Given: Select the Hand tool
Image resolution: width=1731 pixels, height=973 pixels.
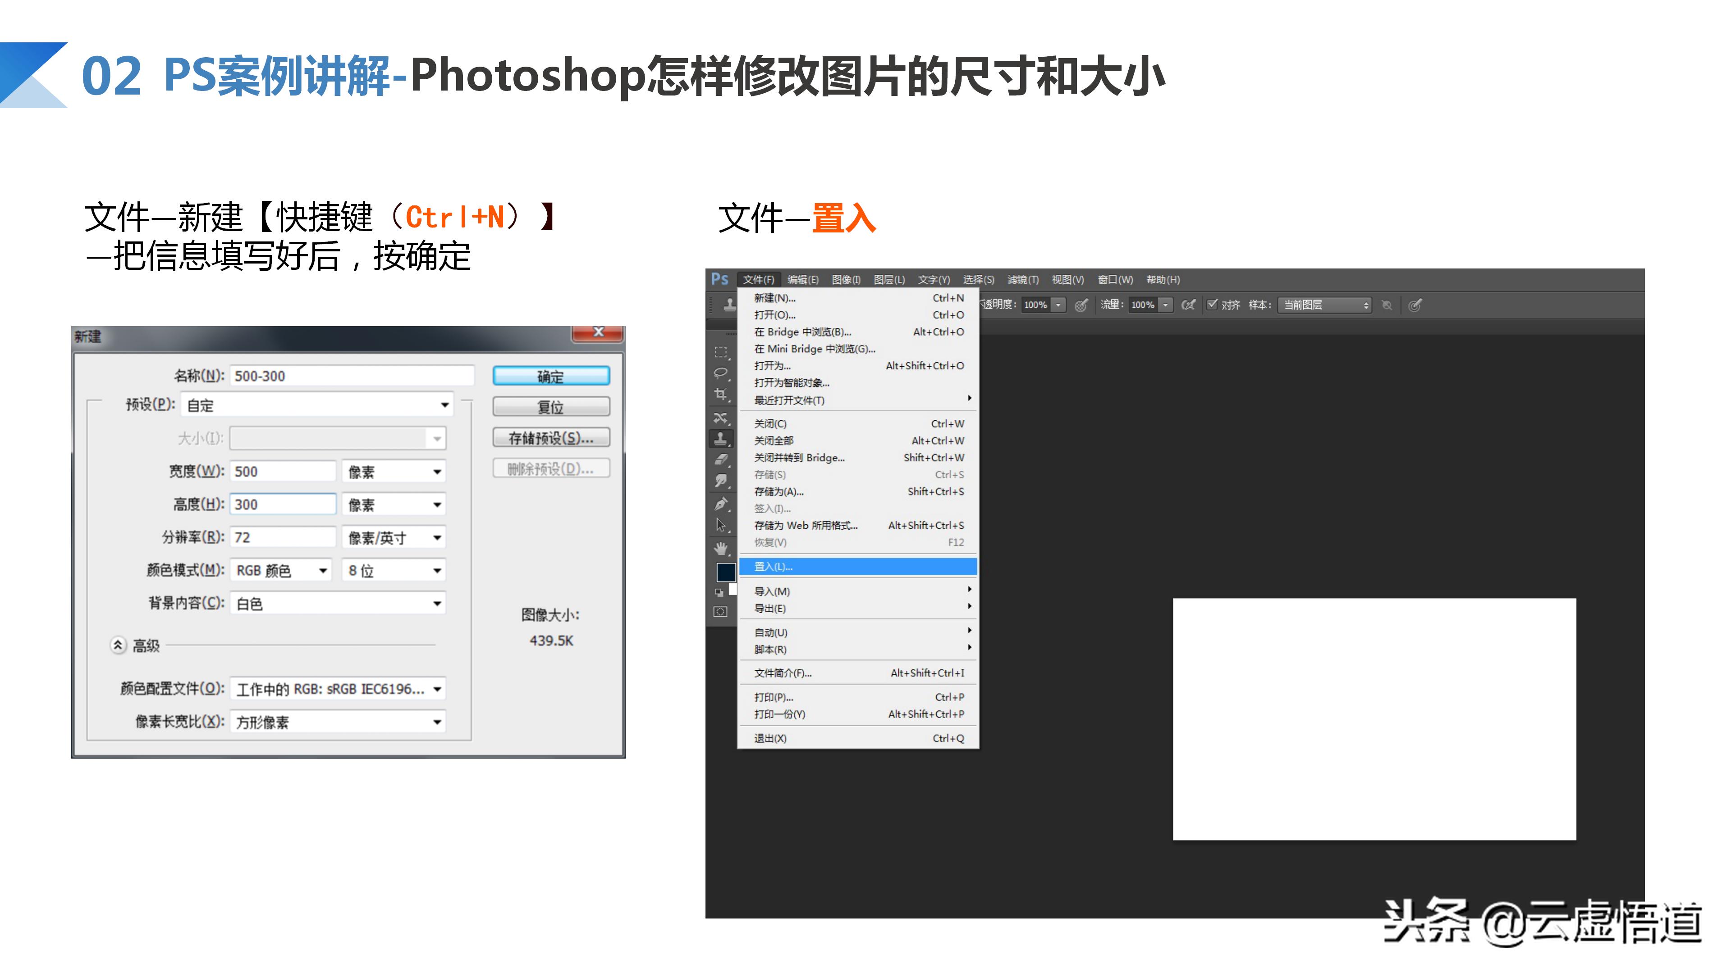Looking at the screenshot, I should (721, 548).
